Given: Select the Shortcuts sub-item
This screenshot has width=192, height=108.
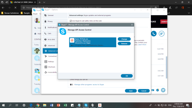Looking at the screenshot, I should pos(50,67).
